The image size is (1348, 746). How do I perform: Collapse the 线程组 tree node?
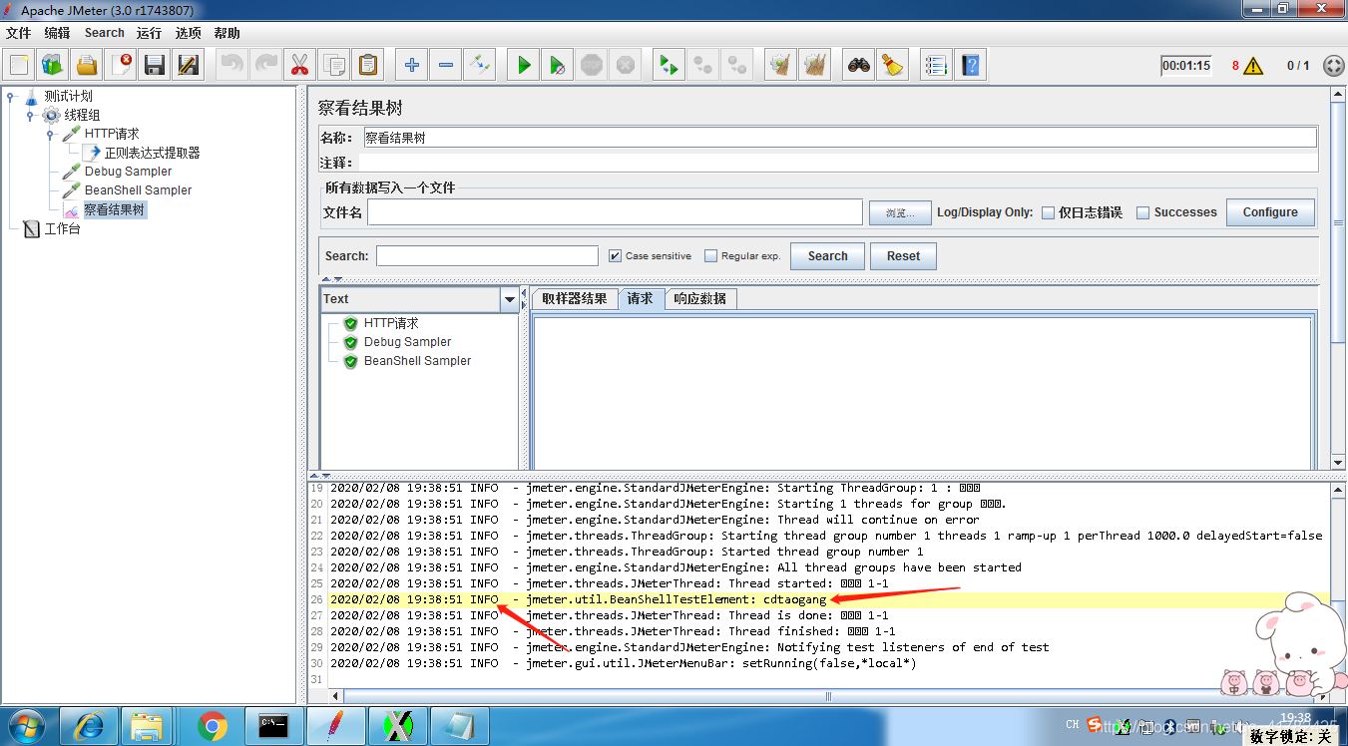click(30, 116)
